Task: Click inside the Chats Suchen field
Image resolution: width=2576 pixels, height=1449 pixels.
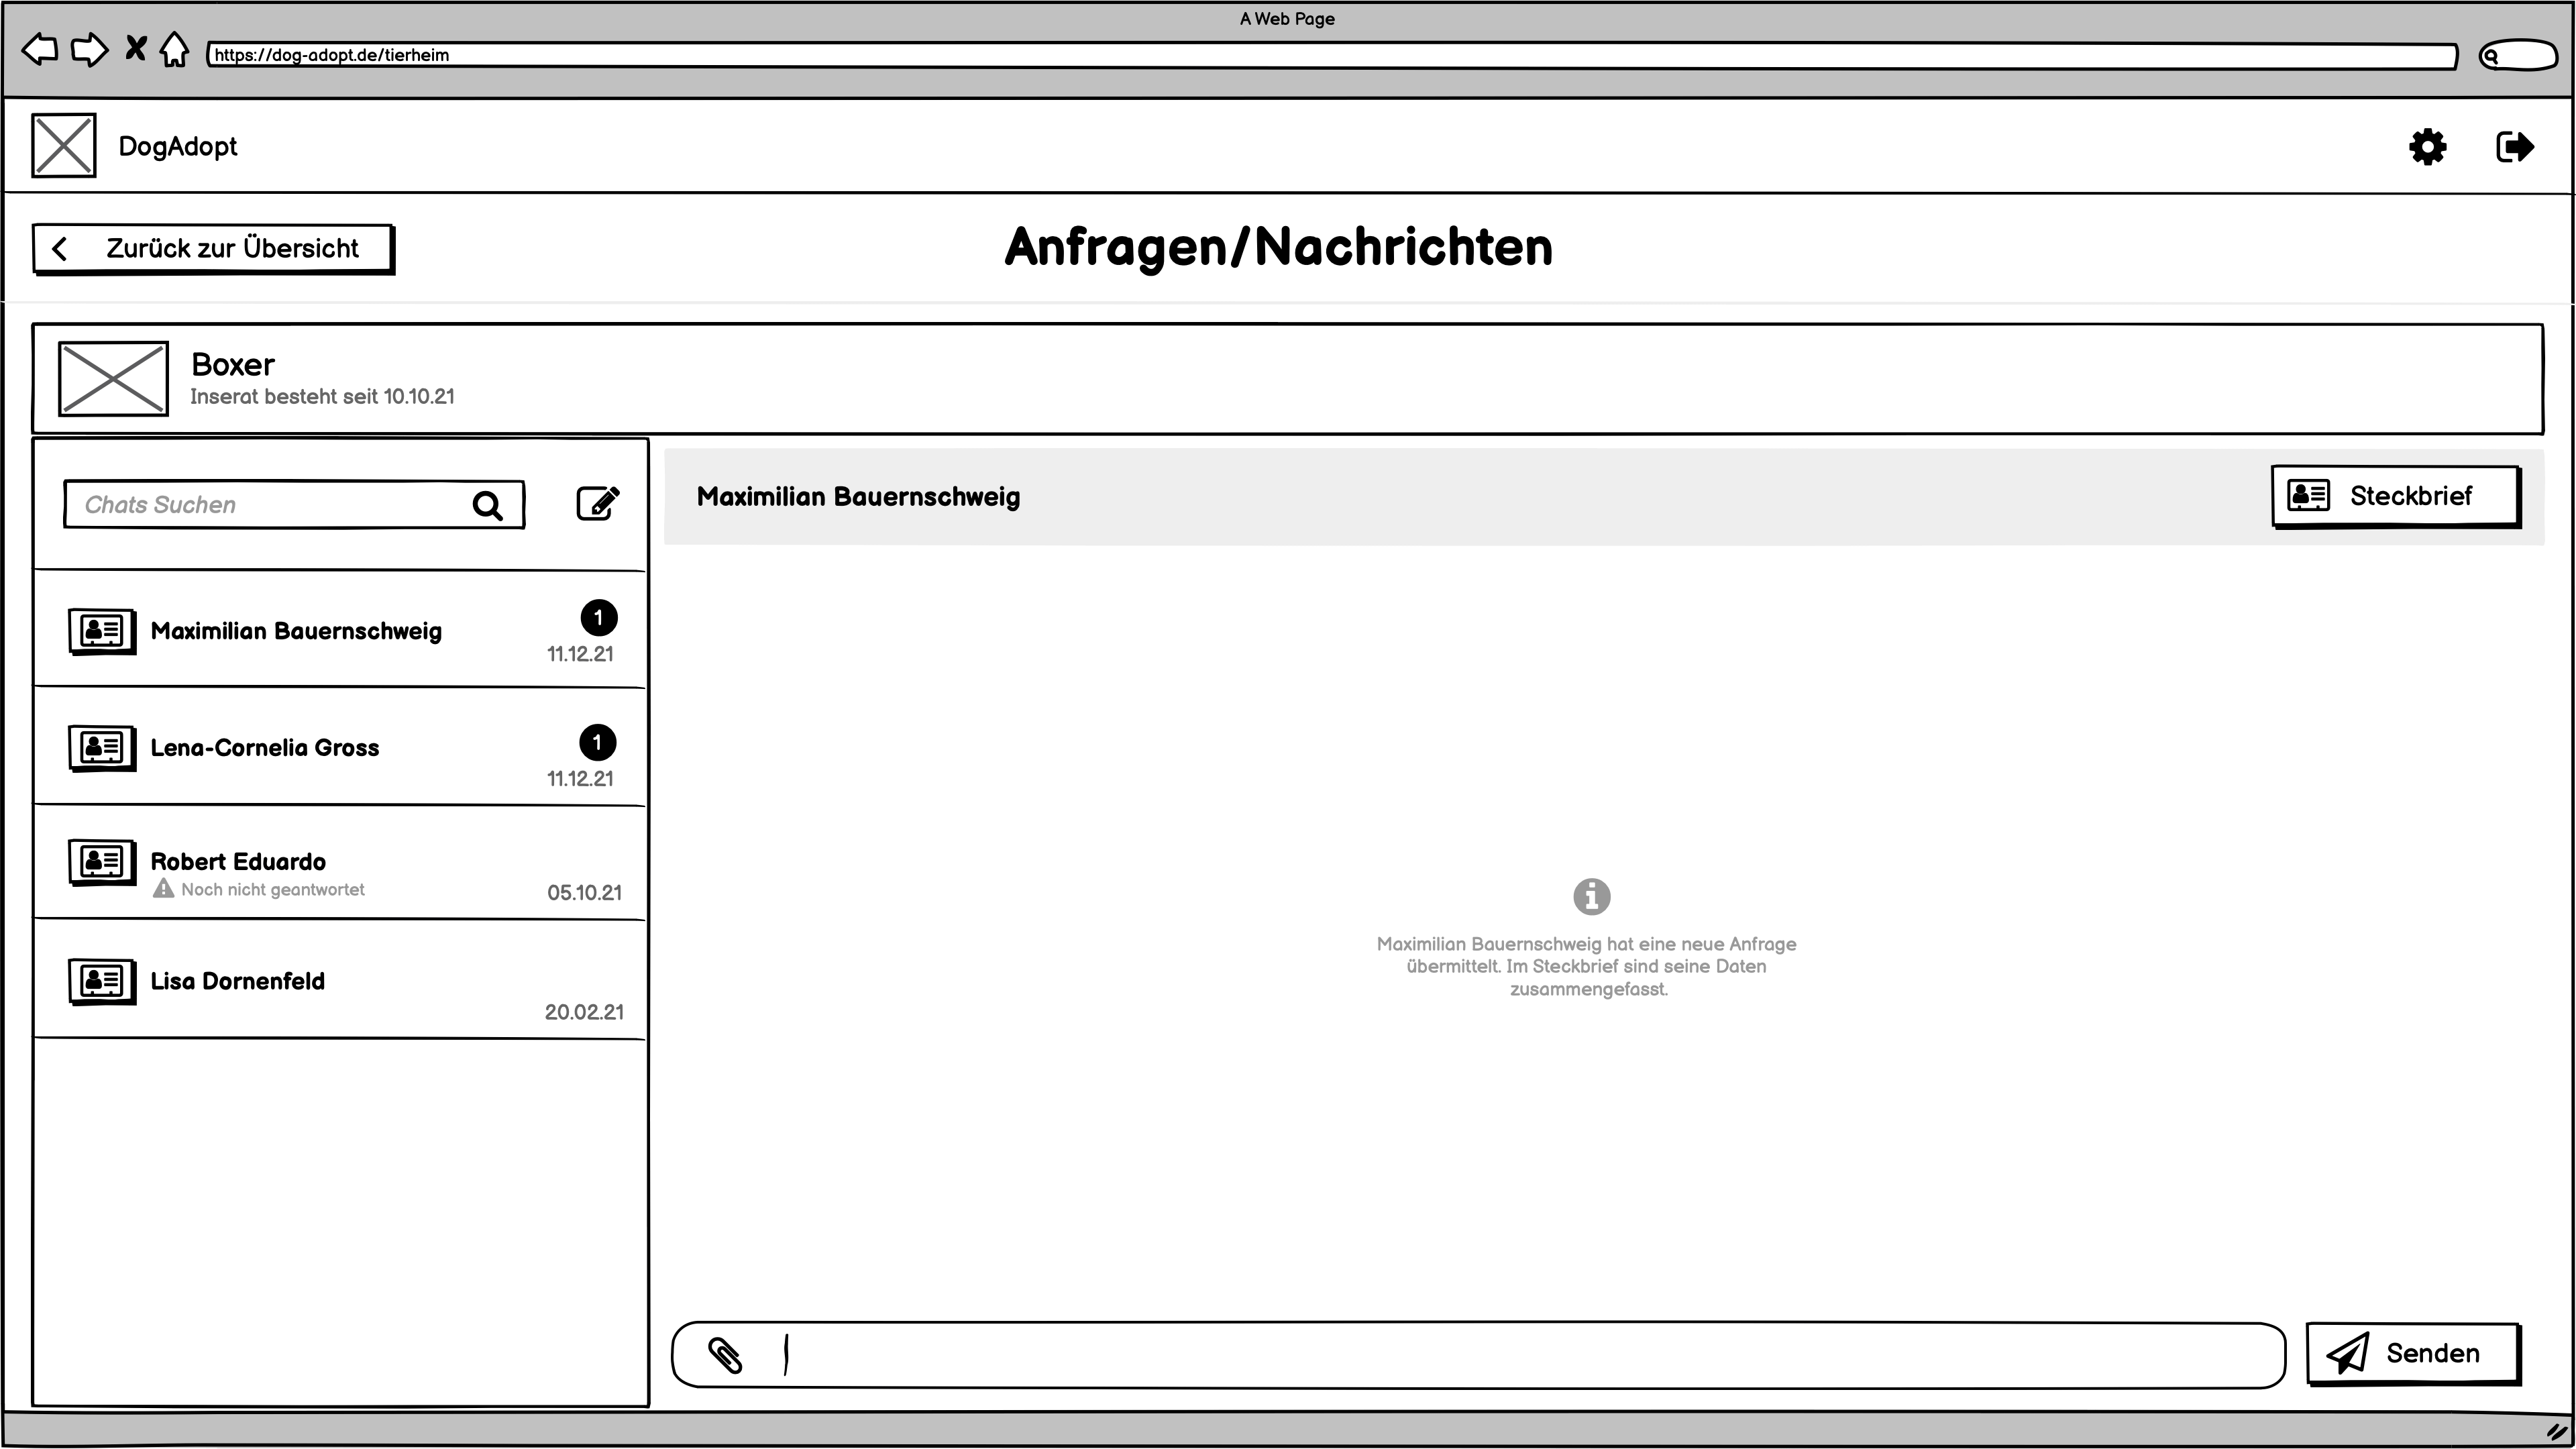Action: click(250, 504)
